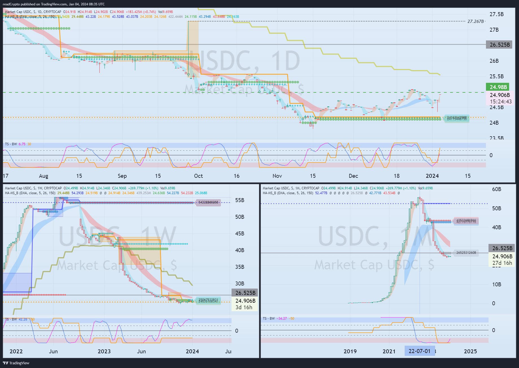Select the 1D chart Market Cap USDC legend title
519x368 pixels.
(x=33, y=12)
